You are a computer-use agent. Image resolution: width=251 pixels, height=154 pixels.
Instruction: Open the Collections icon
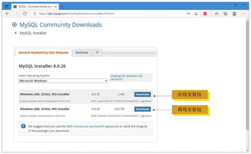click(x=225, y=14)
